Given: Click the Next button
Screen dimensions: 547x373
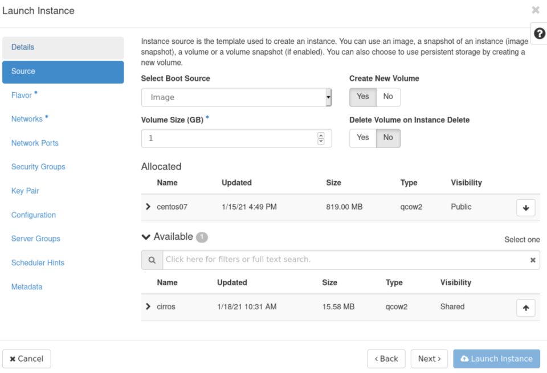Looking at the screenshot, I should point(430,359).
